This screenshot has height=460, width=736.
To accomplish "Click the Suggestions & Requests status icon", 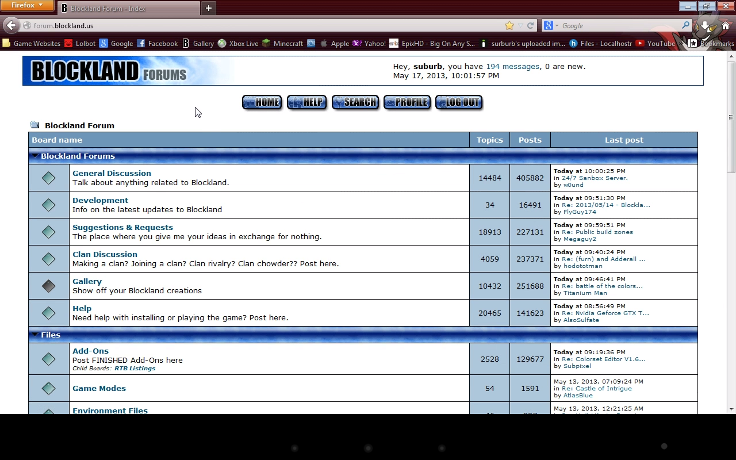I will click(x=49, y=232).
